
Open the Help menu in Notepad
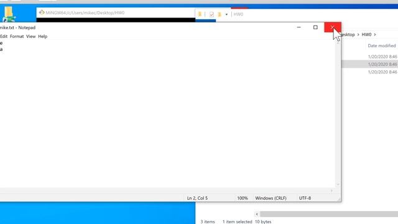pos(43,36)
